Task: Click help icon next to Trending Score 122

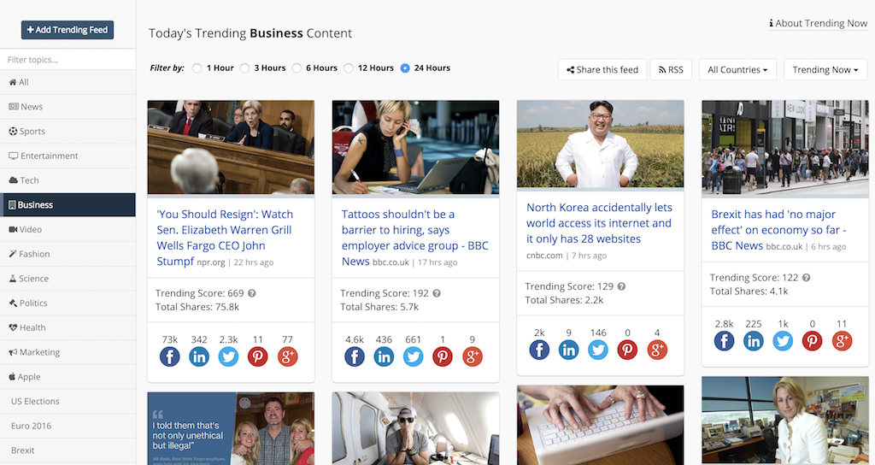Action: (x=806, y=278)
